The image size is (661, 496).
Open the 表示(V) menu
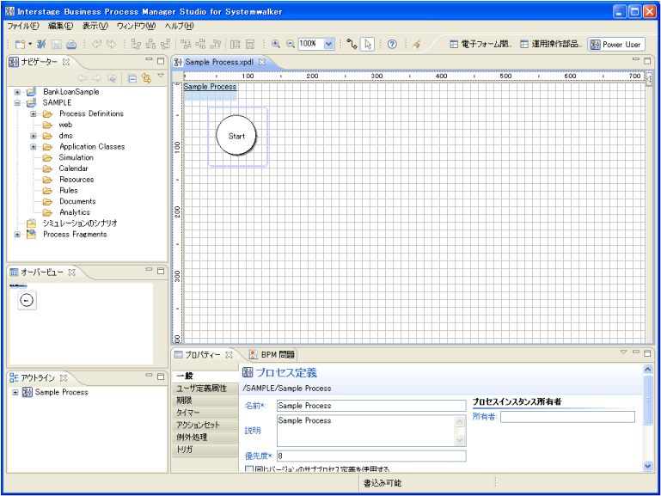[95, 26]
